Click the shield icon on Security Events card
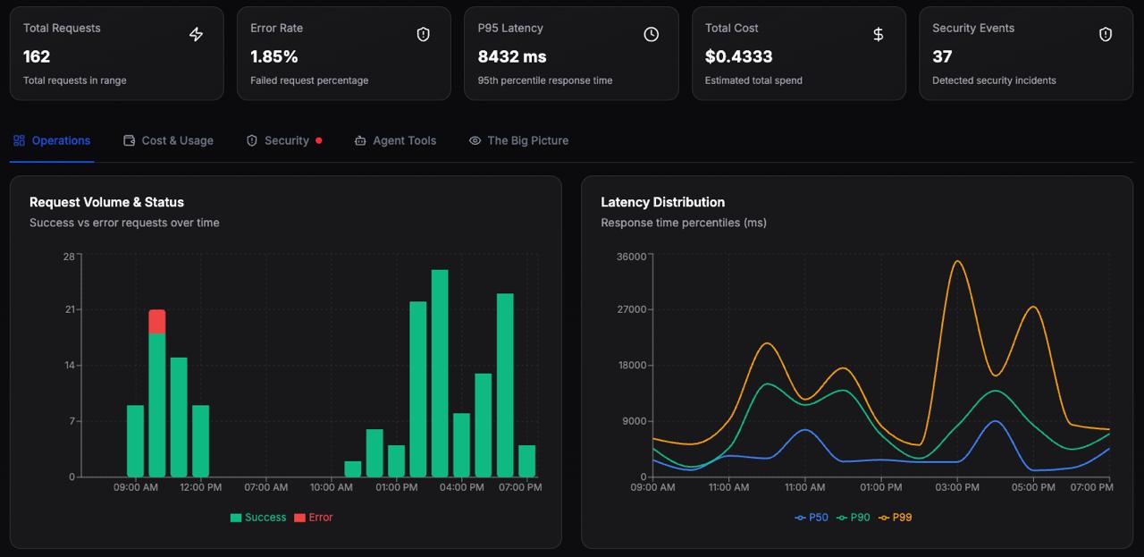 click(x=1106, y=34)
